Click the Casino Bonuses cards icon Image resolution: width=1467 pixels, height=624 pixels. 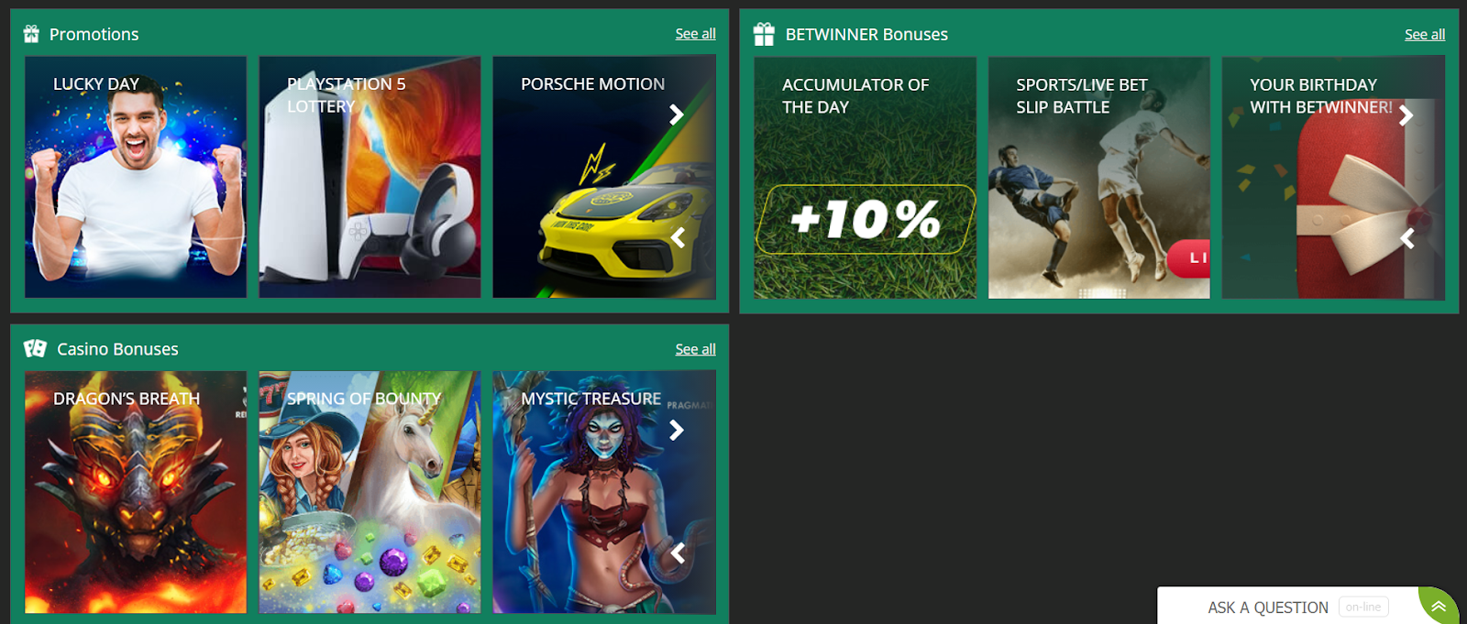[35, 348]
